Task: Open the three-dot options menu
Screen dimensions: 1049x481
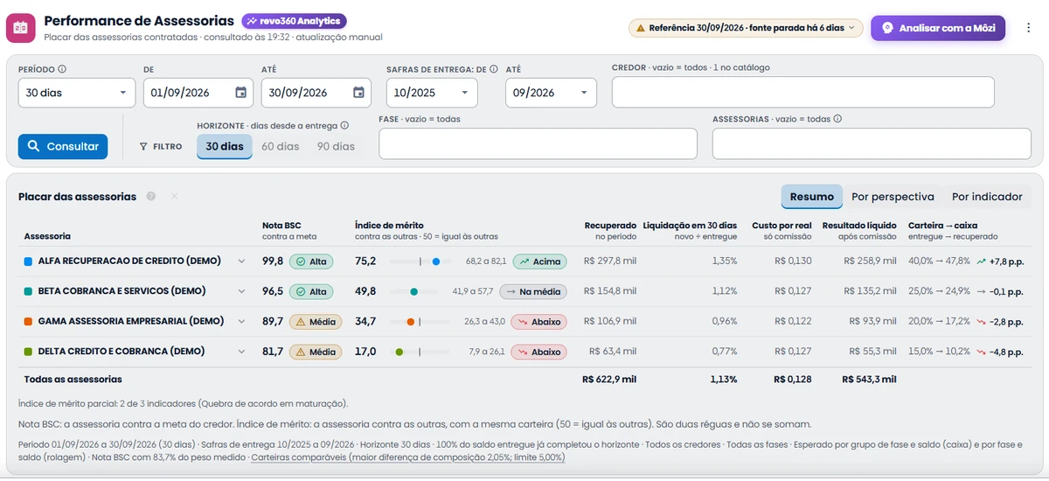Action: [x=1027, y=28]
